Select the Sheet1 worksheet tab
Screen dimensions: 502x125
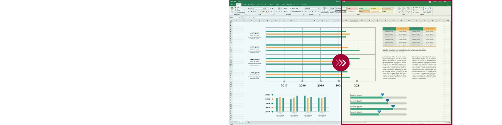point(241,122)
